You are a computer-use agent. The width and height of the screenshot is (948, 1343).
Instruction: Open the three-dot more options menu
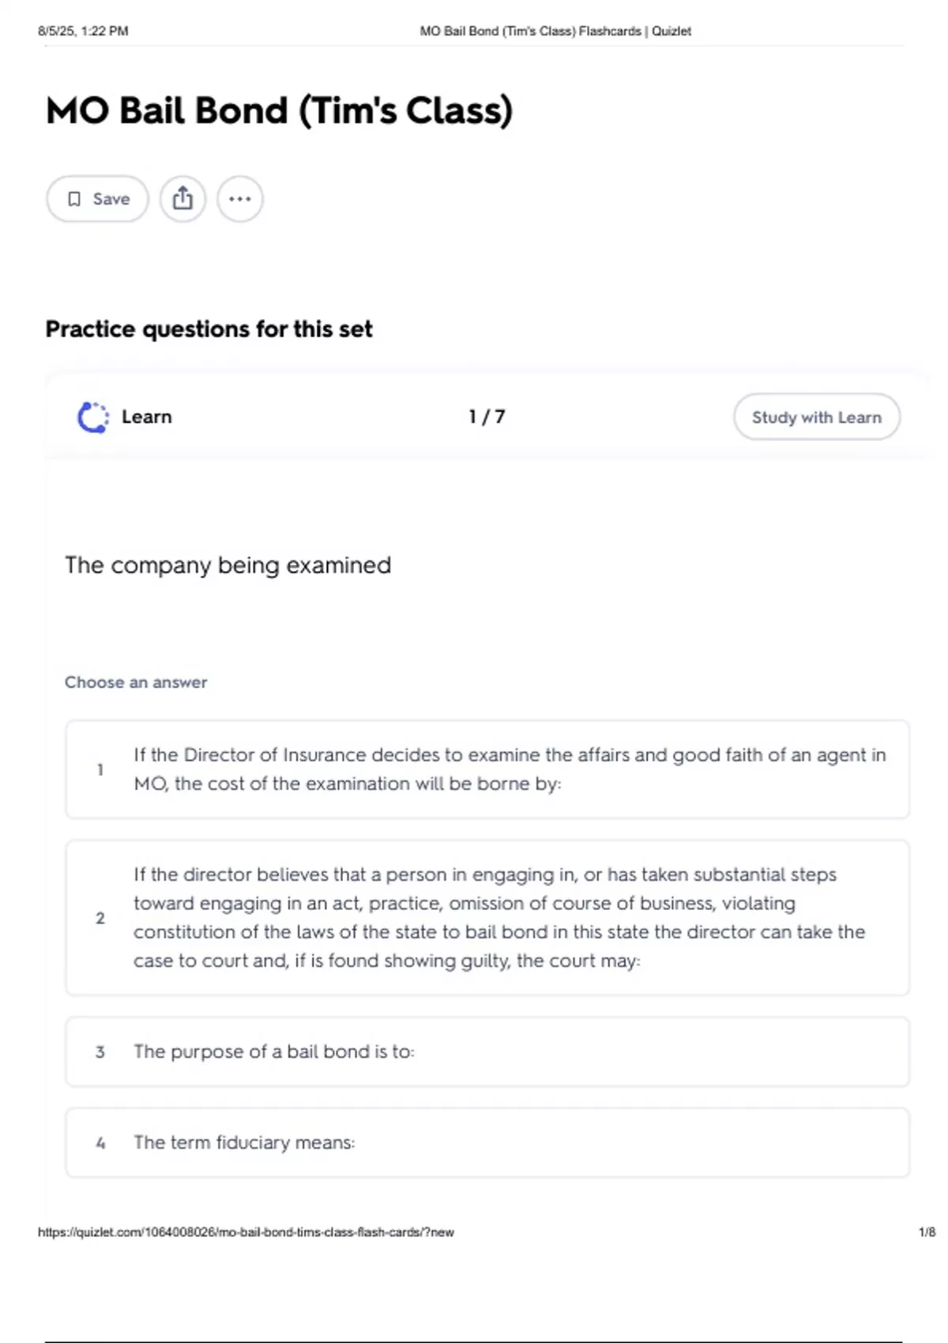(240, 199)
